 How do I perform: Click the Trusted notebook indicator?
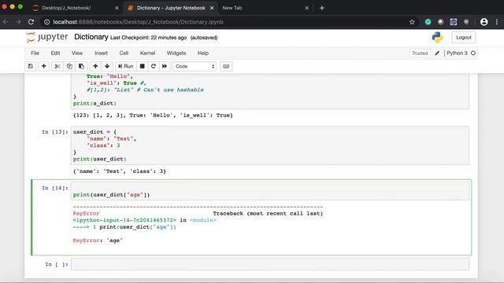pyautogui.click(x=420, y=53)
